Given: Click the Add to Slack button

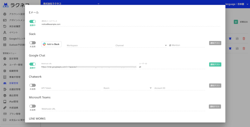Looking at the screenshot, I should coord(51,44).
